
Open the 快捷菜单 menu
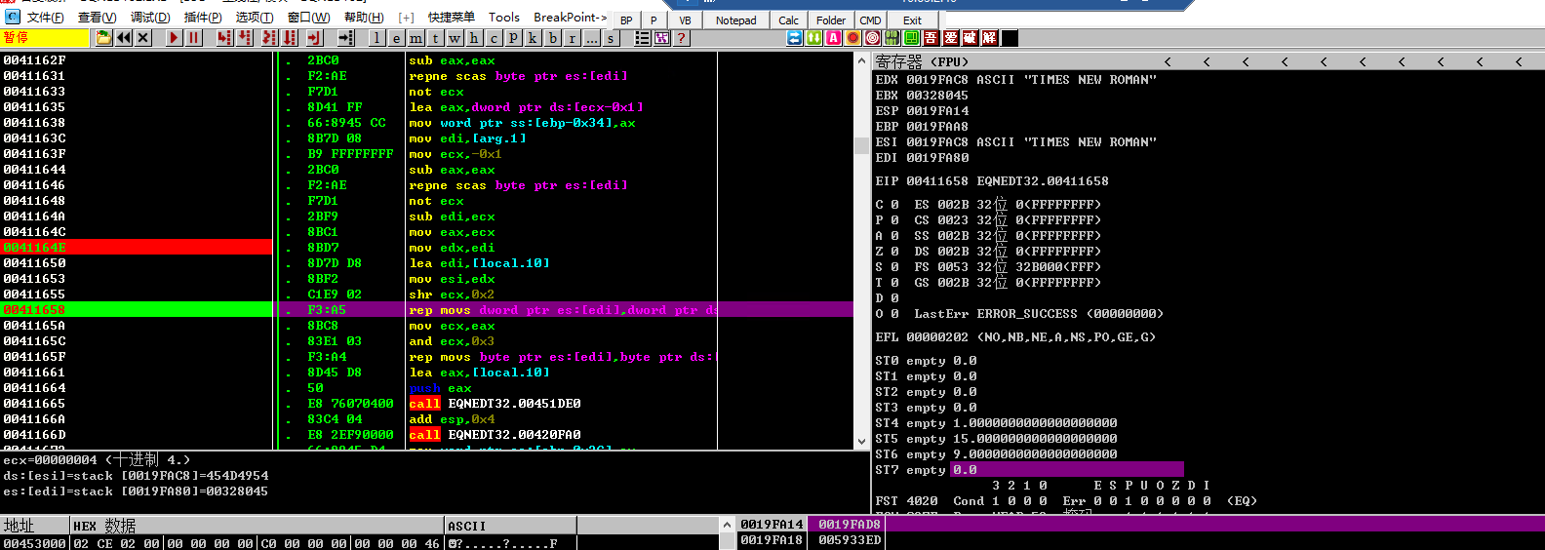[x=452, y=18]
